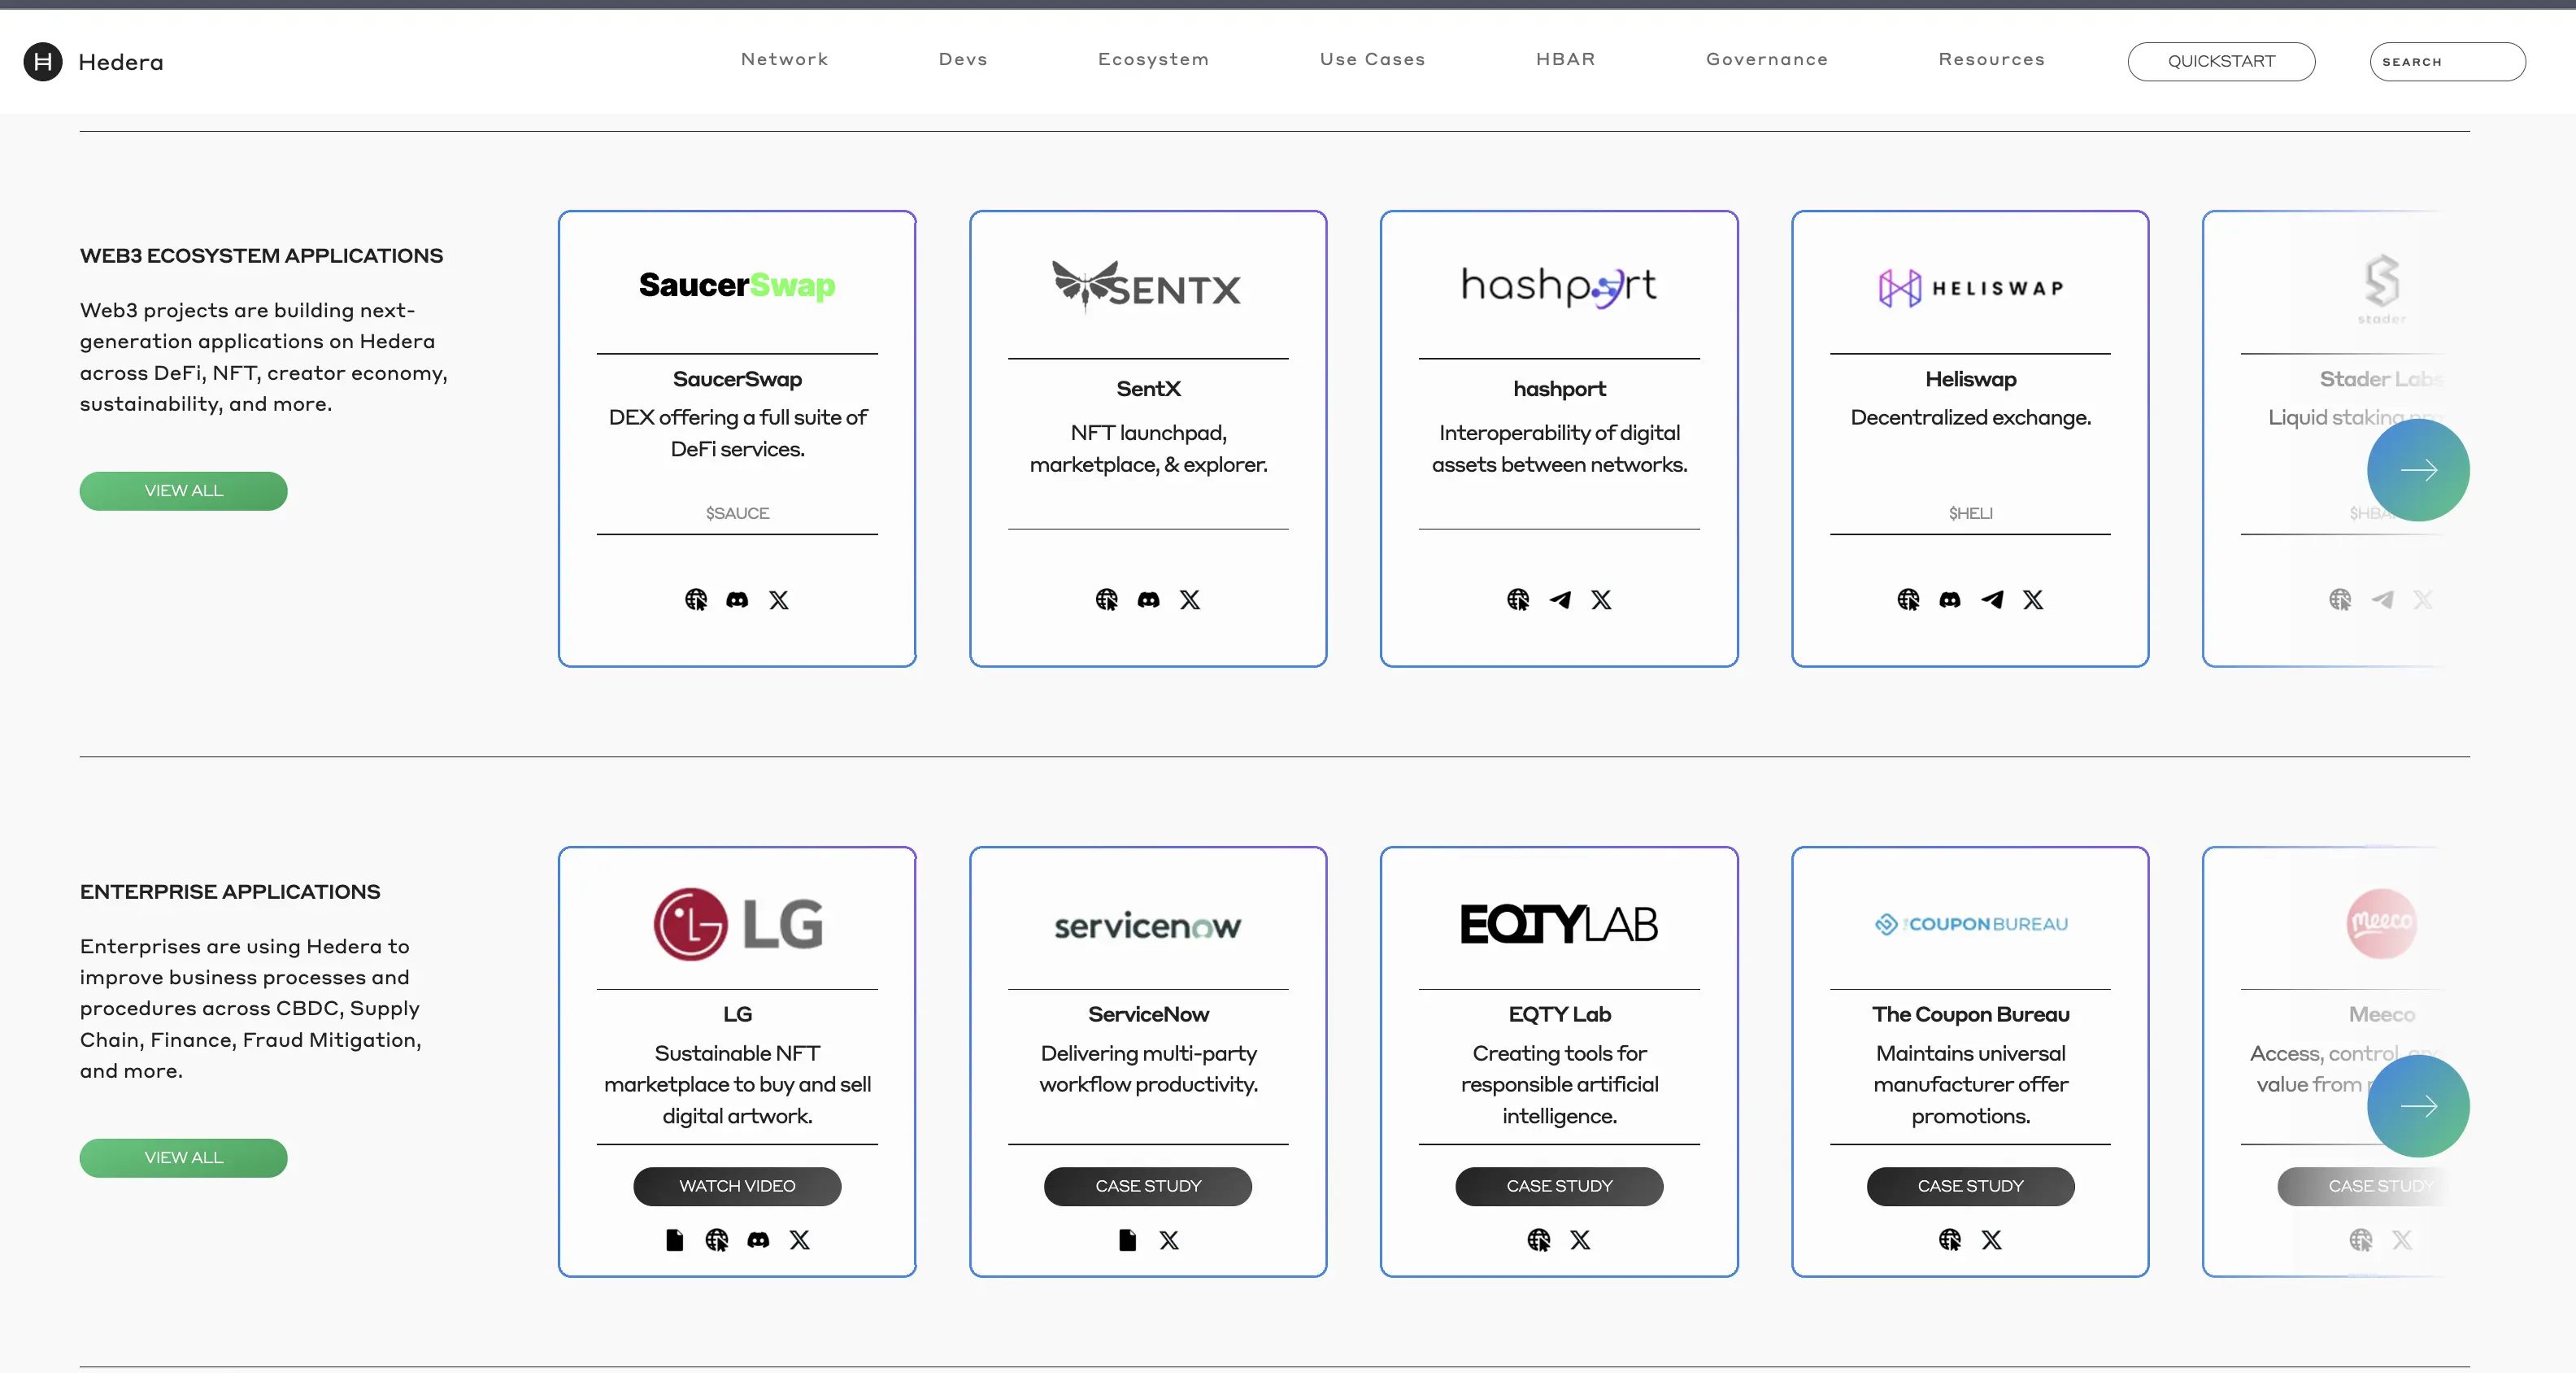
Task: Click the ServiceNow card title
Action: click(x=1148, y=1014)
